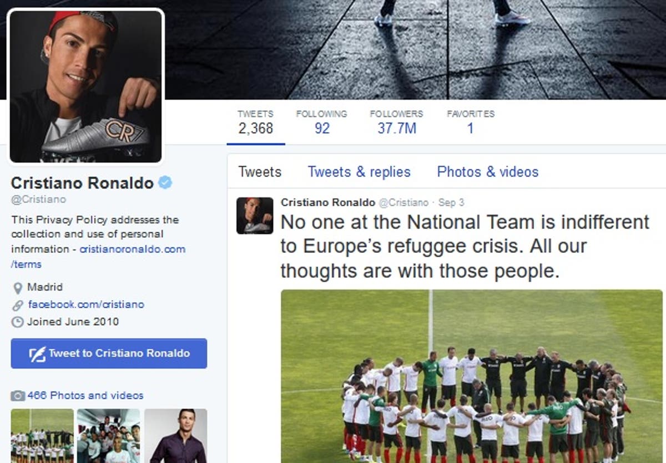Click the small avatar on the Sep 3 tweet
The width and height of the screenshot is (666, 463).
point(255,215)
